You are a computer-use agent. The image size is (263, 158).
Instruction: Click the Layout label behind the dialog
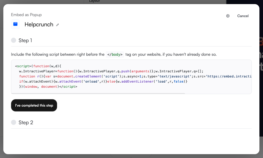pyautogui.click(x=94, y=1)
